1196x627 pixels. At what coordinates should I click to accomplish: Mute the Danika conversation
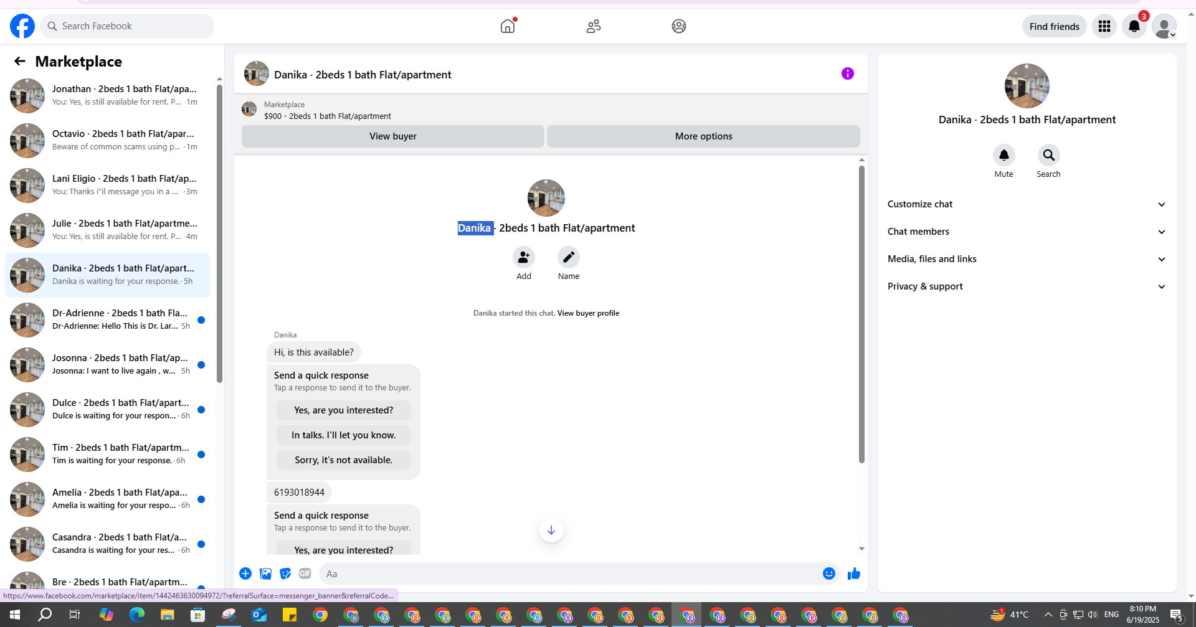[x=1004, y=155]
